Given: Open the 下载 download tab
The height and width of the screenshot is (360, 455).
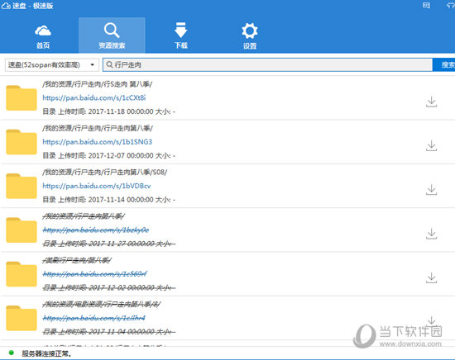Looking at the screenshot, I should click(181, 36).
